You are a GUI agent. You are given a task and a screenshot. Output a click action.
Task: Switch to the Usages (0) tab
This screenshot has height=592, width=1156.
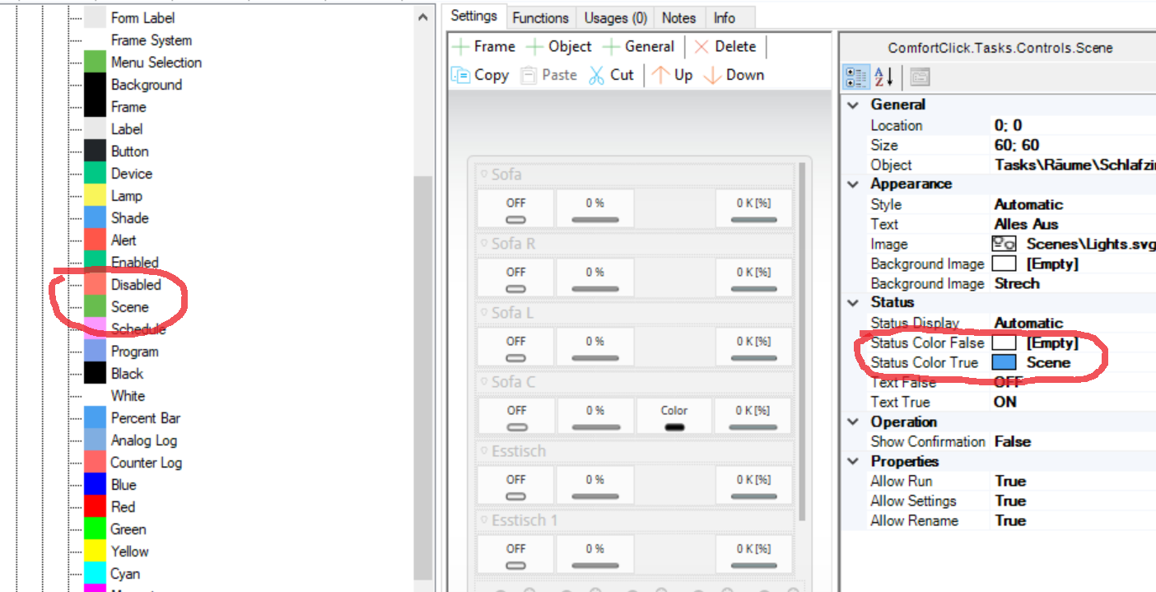615,17
